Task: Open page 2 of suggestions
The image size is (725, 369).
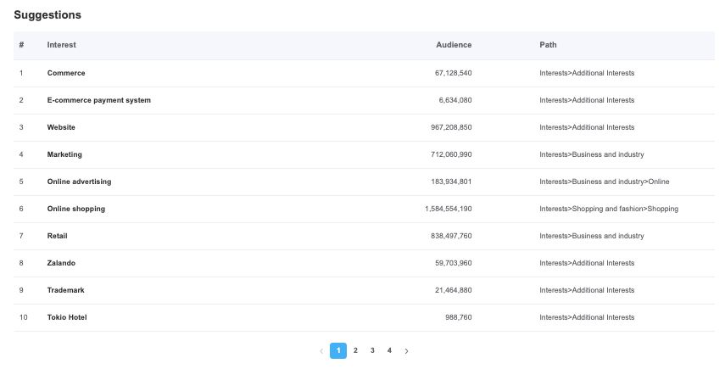Action: tap(355, 350)
